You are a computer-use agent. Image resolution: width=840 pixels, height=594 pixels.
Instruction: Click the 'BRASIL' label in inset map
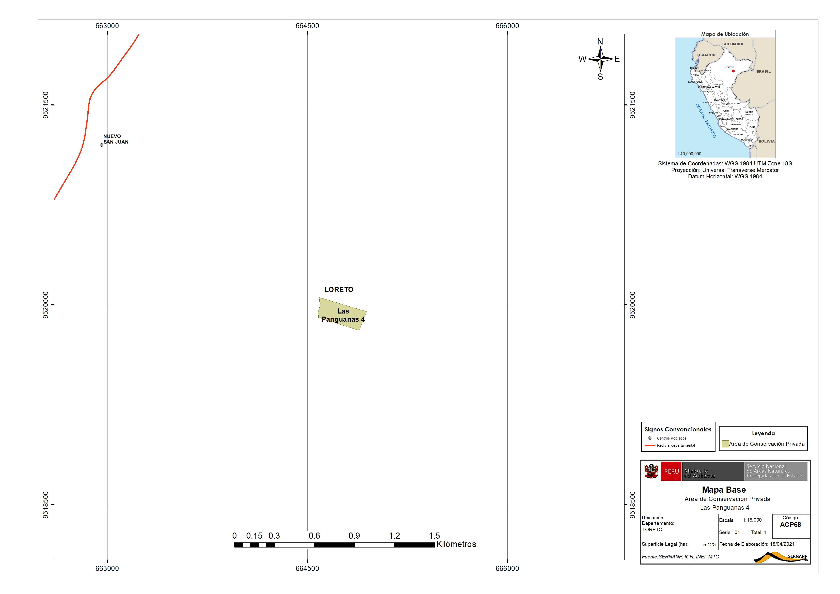[x=763, y=71]
